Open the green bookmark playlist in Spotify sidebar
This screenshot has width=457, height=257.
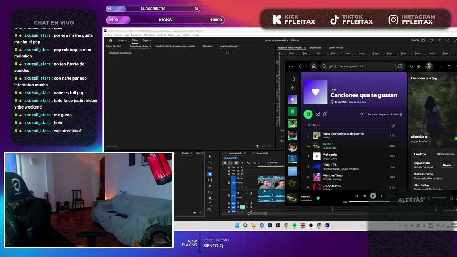point(292,112)
